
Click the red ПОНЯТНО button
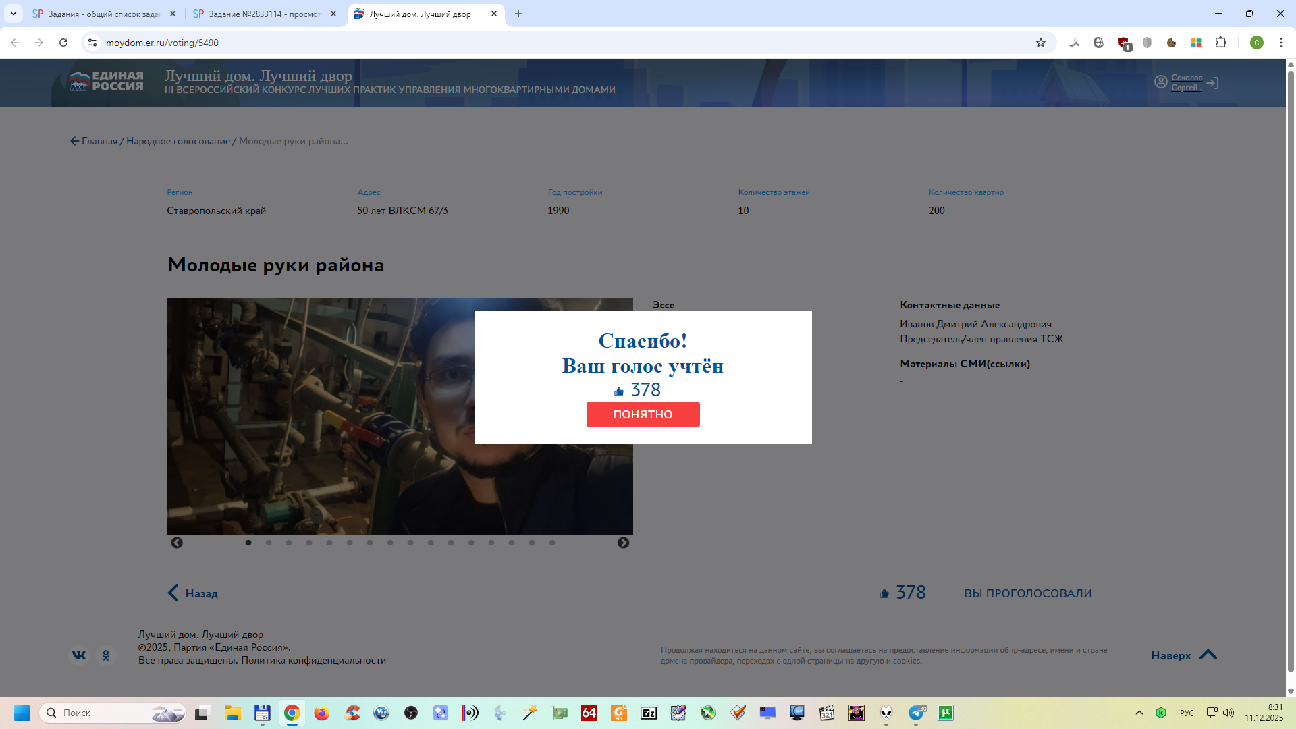point(643,414)
